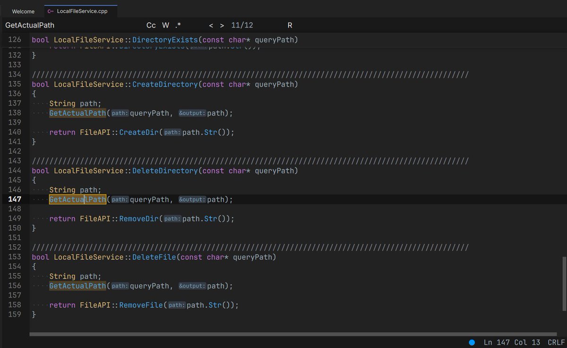567x348 pixels.
Task: Switch to the Welcome tab
Action: [23, 11]
